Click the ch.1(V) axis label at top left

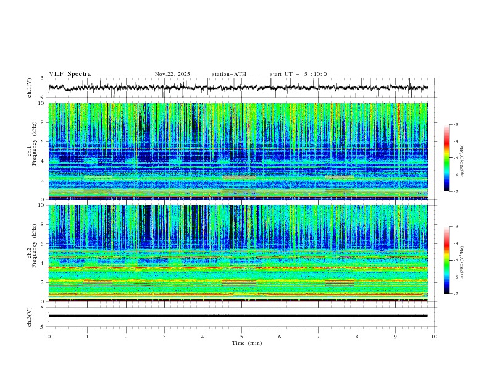point(30,88)
